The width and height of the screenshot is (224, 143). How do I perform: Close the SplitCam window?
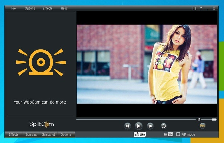tap(214, 9)
